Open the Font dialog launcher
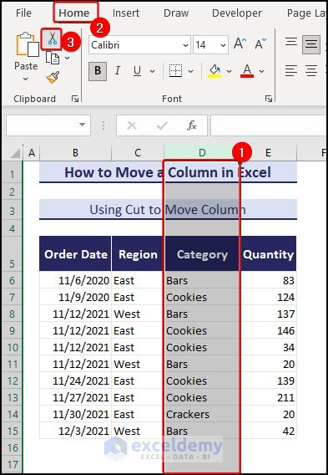Image resolution: width=328 pixels, height=475 pixels. point(268,99)
